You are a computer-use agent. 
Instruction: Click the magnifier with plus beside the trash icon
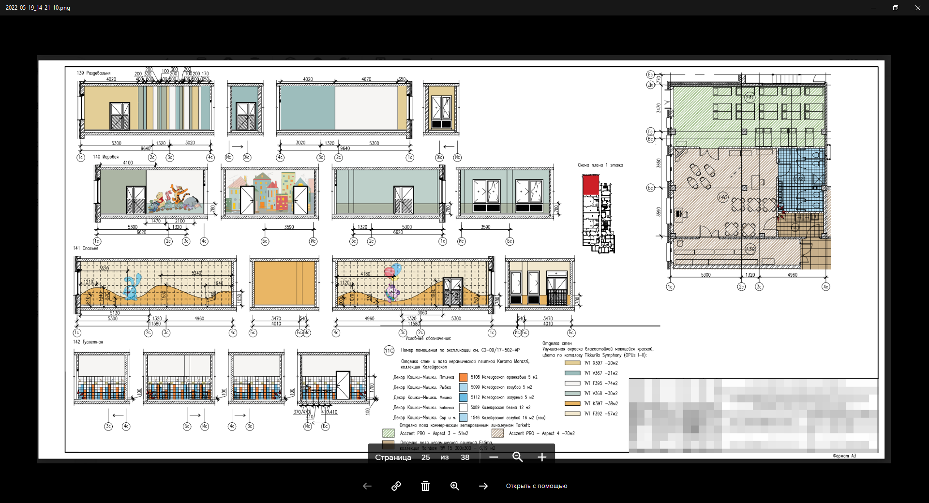(455, 486)
